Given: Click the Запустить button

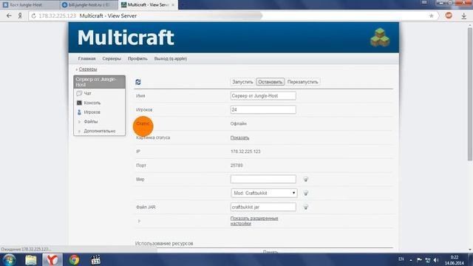Looking at the screenshot, I should pos(242,82).
